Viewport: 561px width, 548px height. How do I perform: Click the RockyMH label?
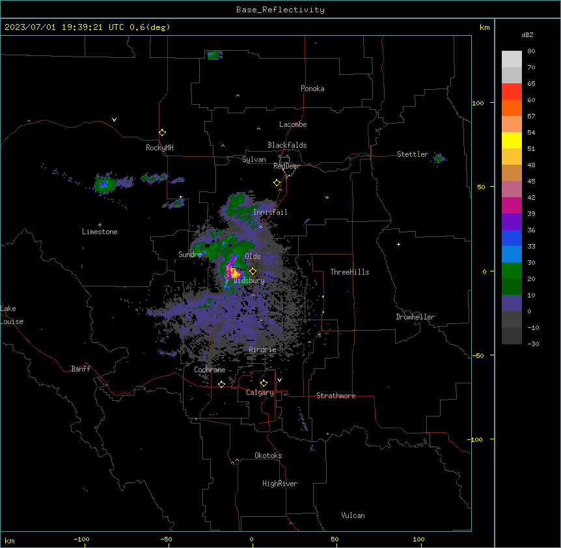click(x=159, y=148)
